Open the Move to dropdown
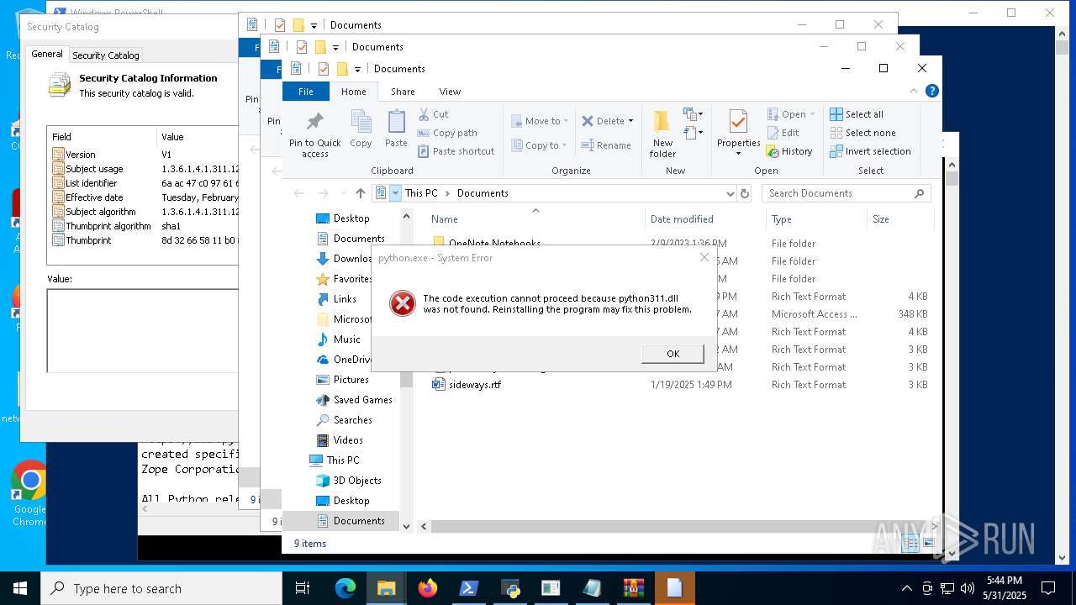1076x605 pixels. click(x=540, y=121)
